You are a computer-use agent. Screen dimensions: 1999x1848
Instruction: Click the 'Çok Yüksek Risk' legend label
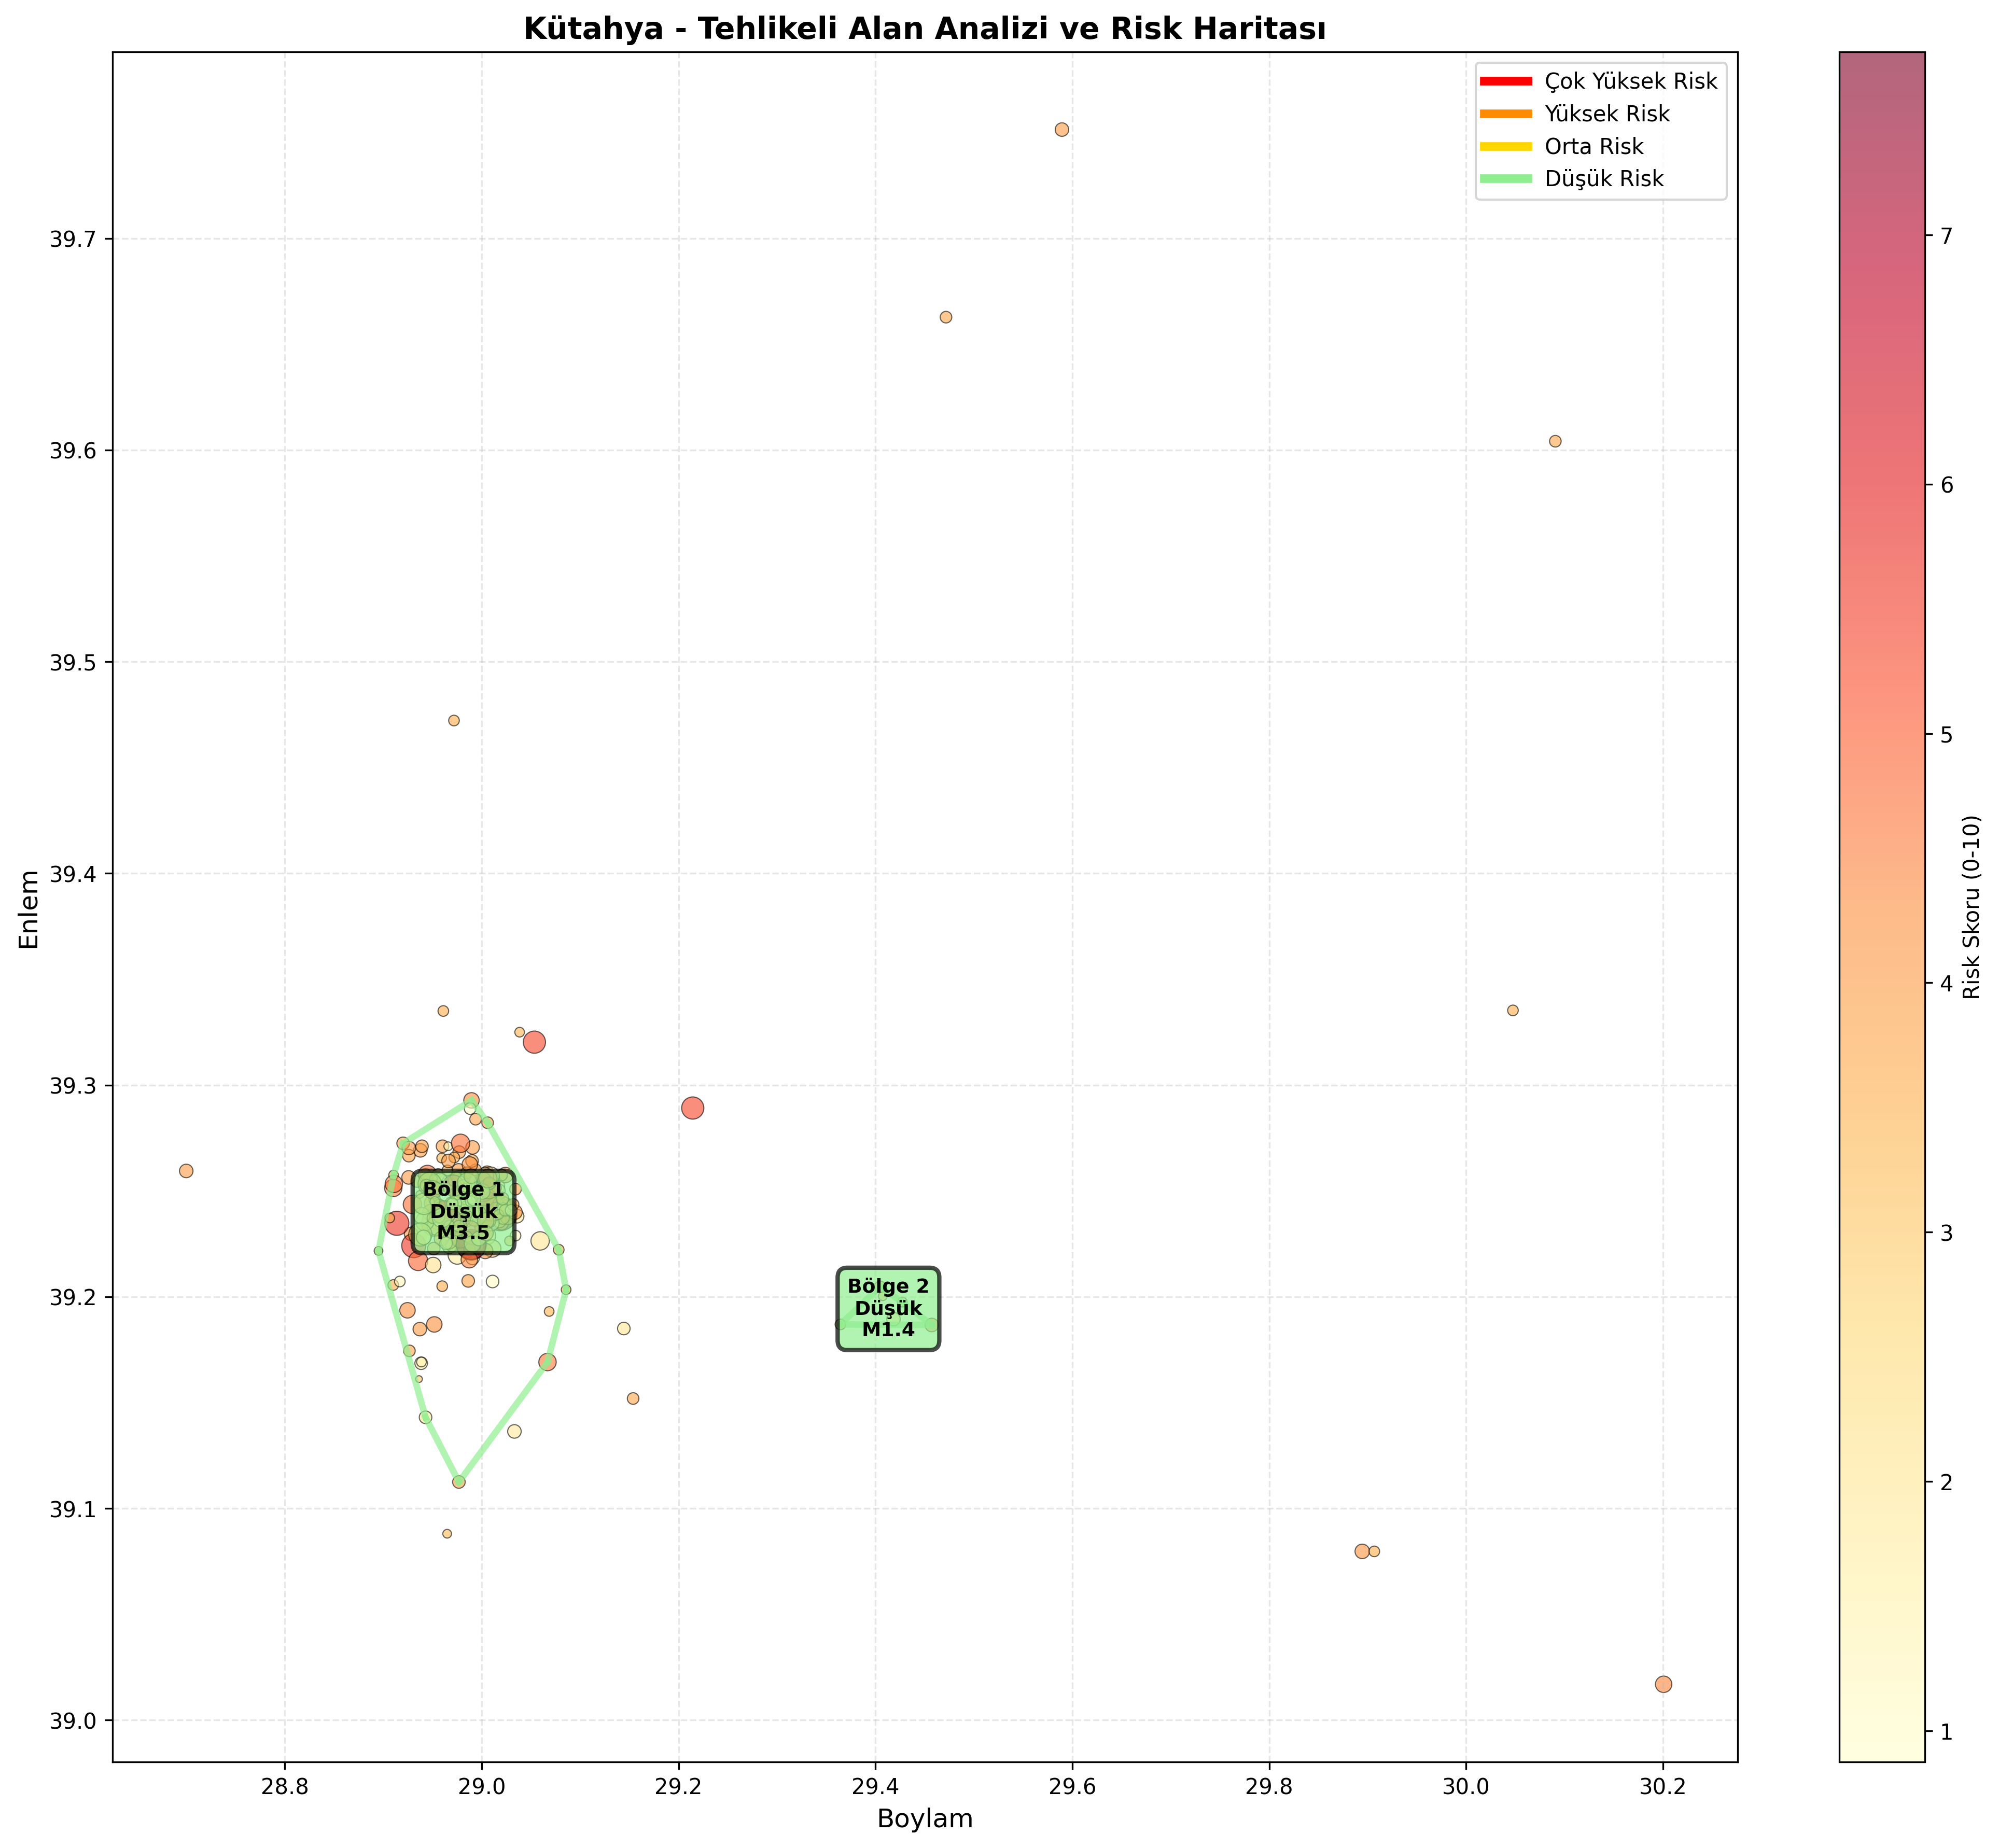(1630, 81)
